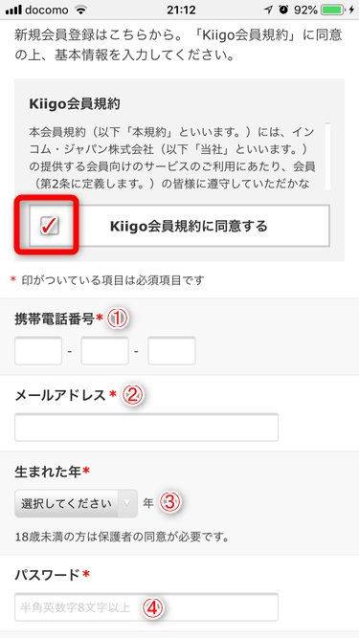Click the メールアドレス input field
Viewport: 359px width, 638px height.
146,428
